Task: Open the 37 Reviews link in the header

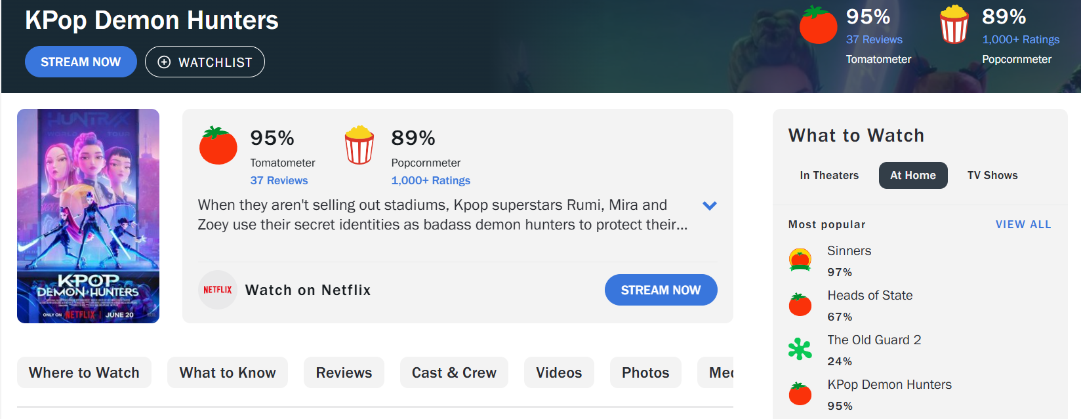Action: 874,39
